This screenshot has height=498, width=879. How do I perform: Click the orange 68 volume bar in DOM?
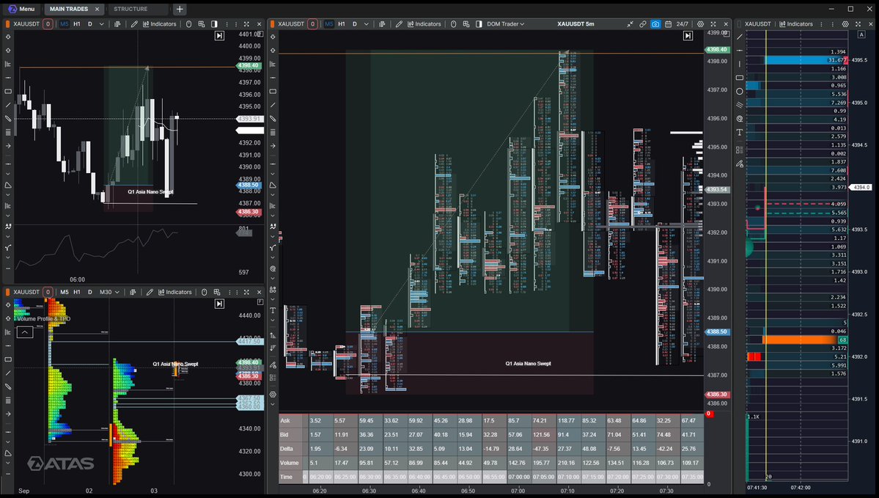pyautogui.click(x=804, y=340)
